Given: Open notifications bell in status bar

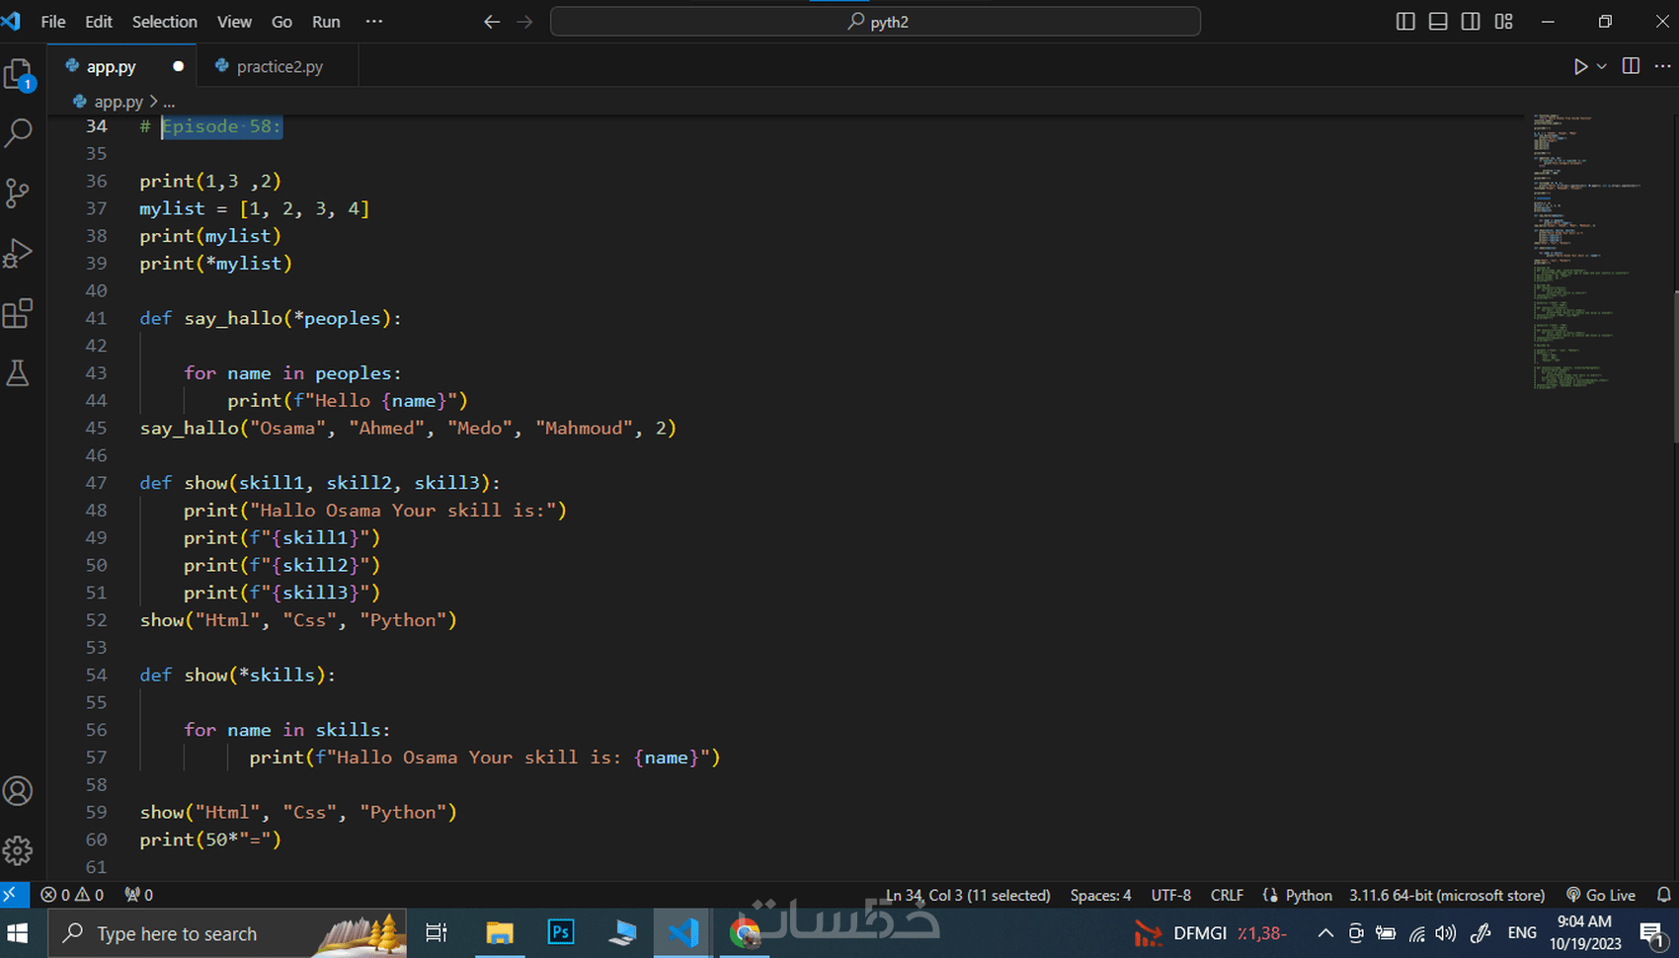Looking at the screenshot, I should pyautogui.click(x=1664, y=895).
